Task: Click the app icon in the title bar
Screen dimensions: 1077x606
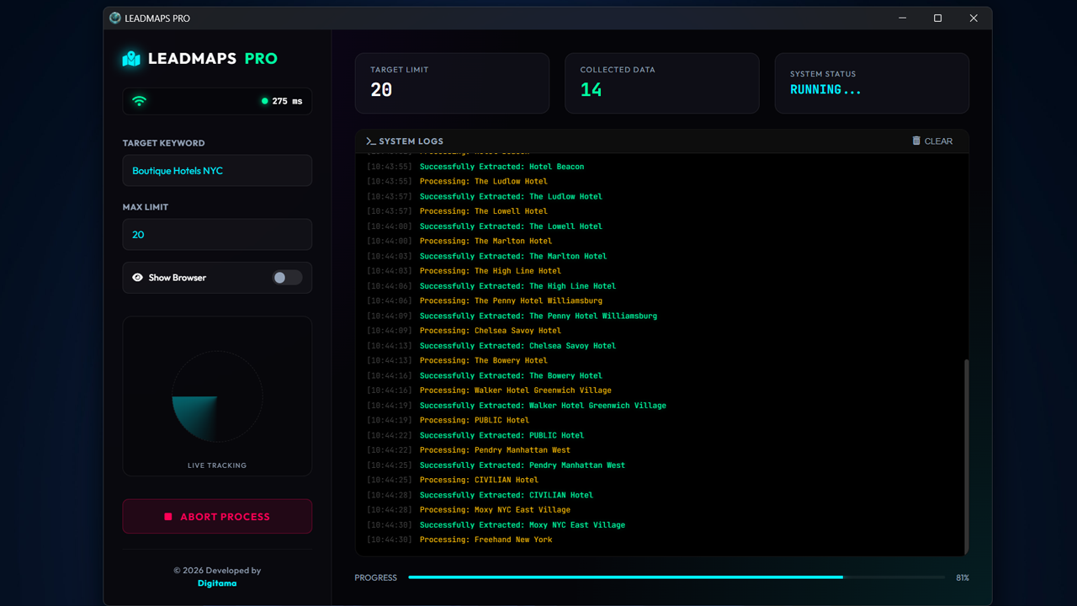Action: click(x=115, y=18)
